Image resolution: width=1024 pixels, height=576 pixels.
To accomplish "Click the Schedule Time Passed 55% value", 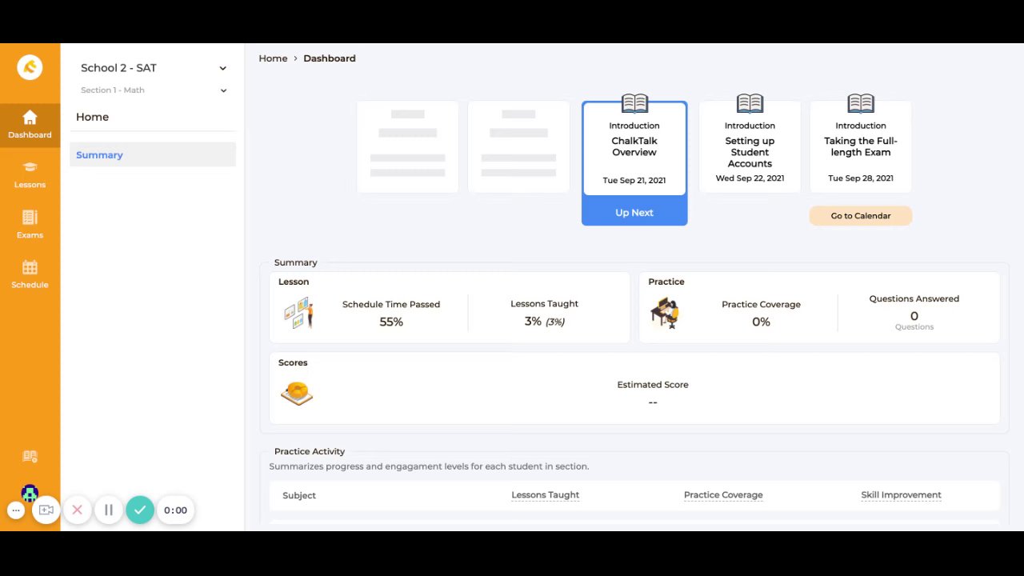I will click(x=391, y=322).
